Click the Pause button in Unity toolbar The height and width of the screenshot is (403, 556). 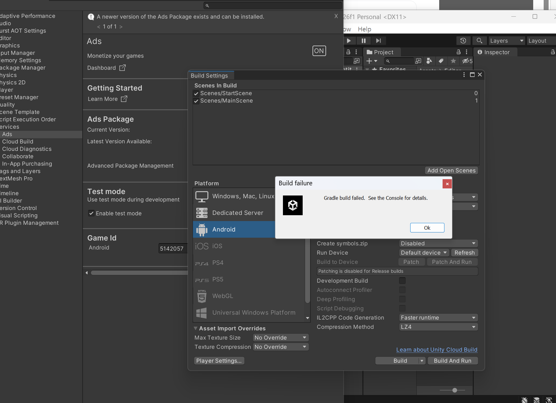[x=364, y=41]
